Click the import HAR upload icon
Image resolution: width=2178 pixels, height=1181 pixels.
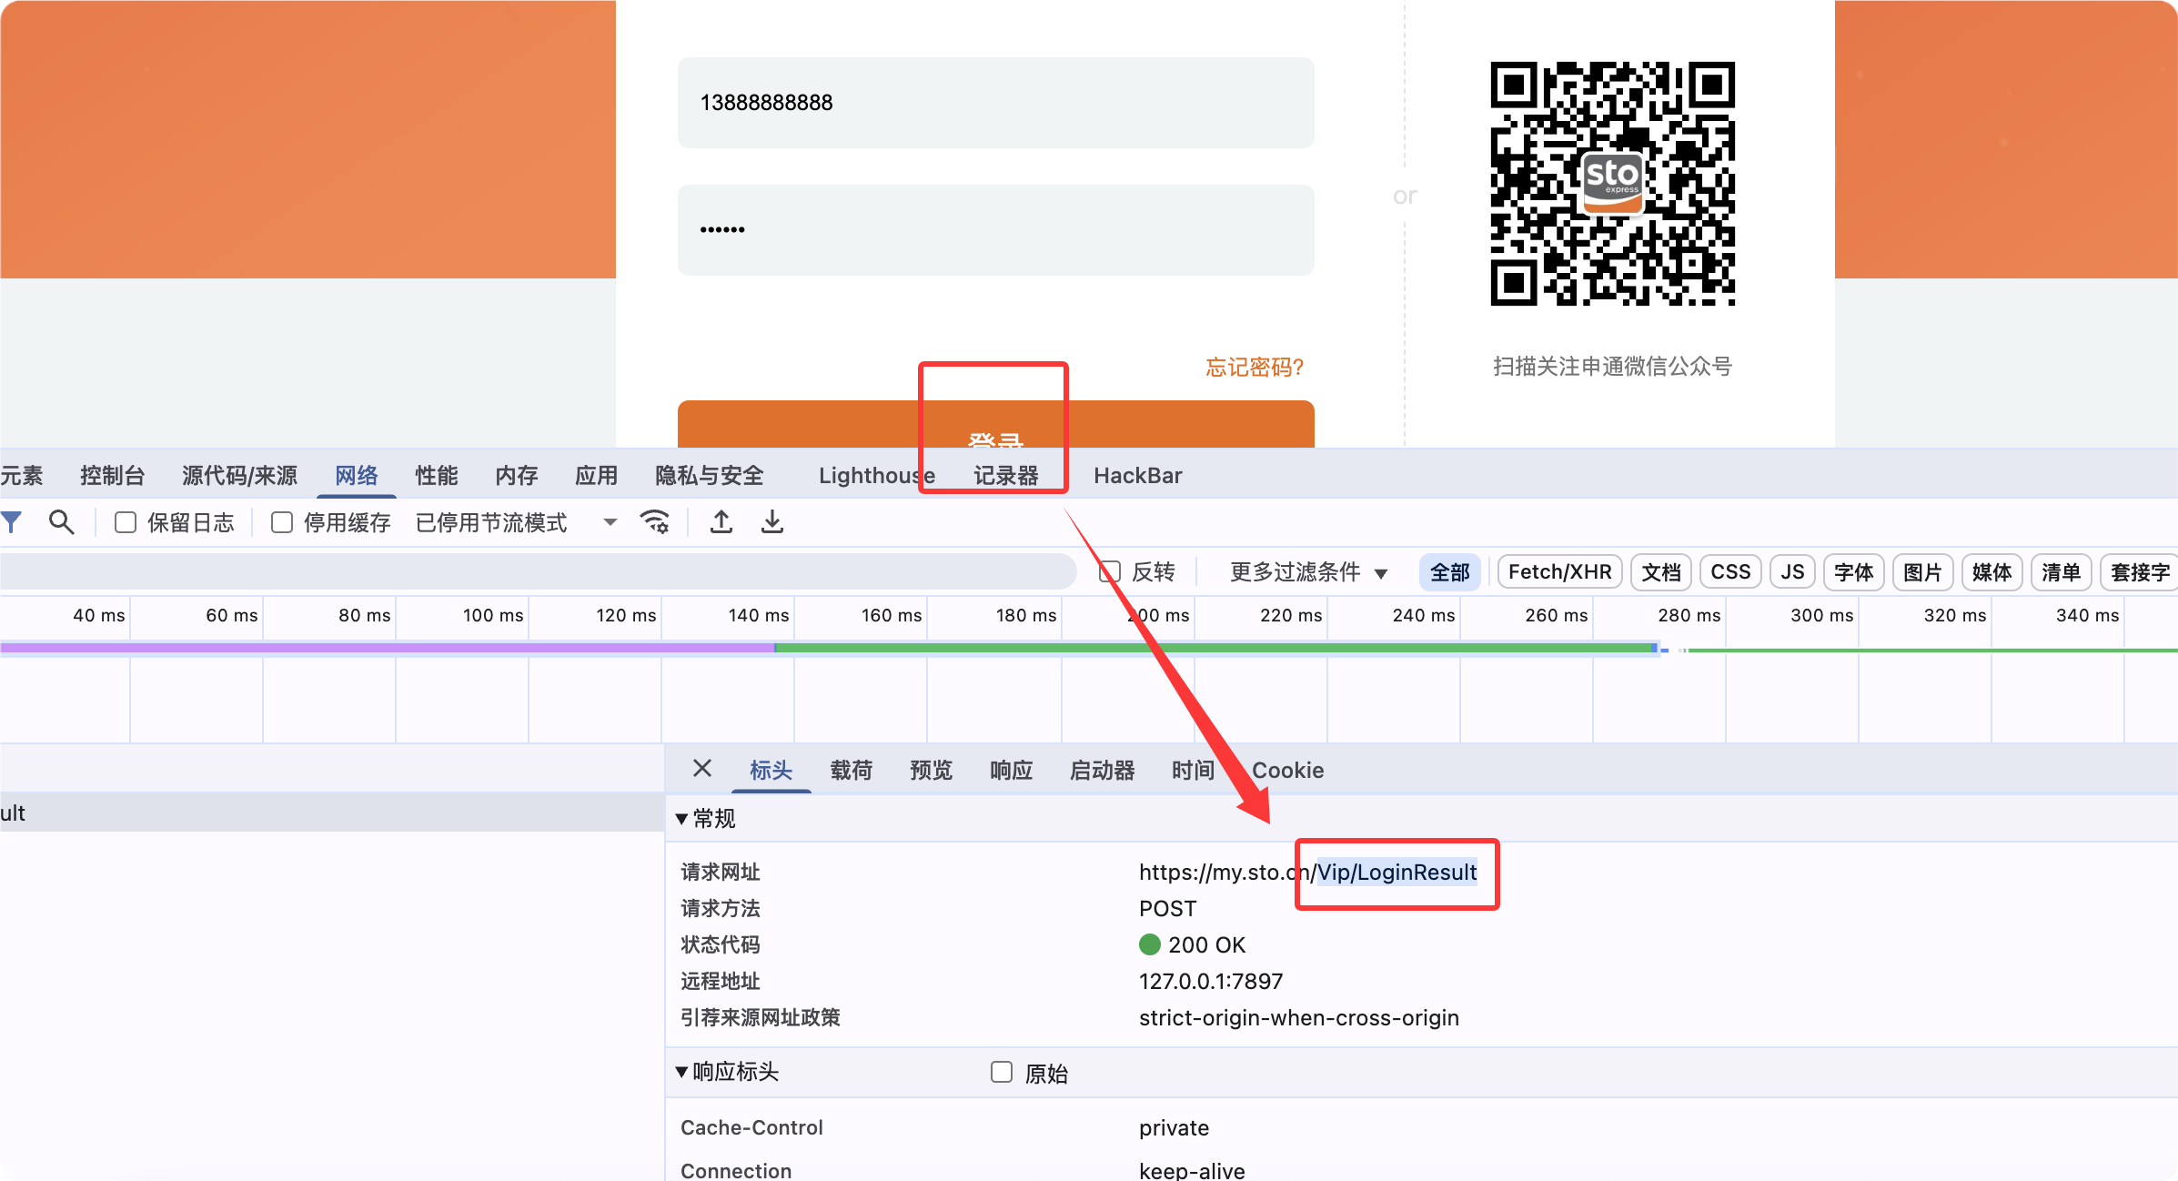(x=721, y=522)
